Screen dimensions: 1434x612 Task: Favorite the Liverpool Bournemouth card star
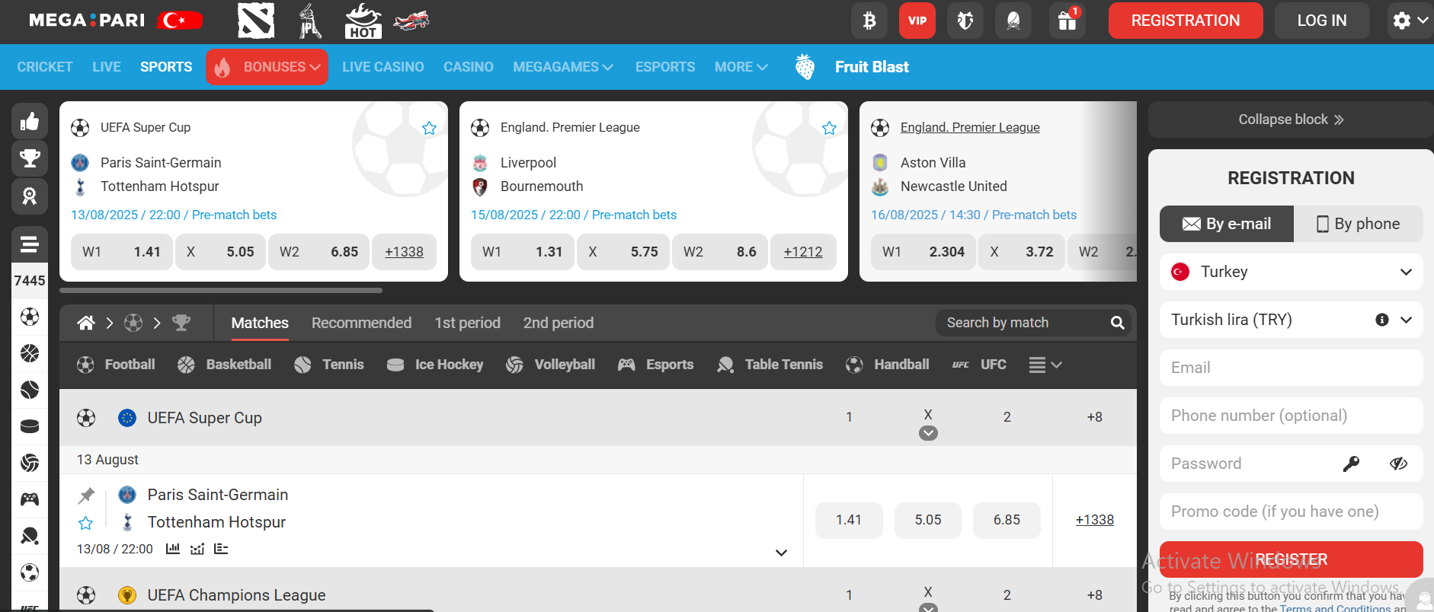pyautogui.click(x=829, y=128)
